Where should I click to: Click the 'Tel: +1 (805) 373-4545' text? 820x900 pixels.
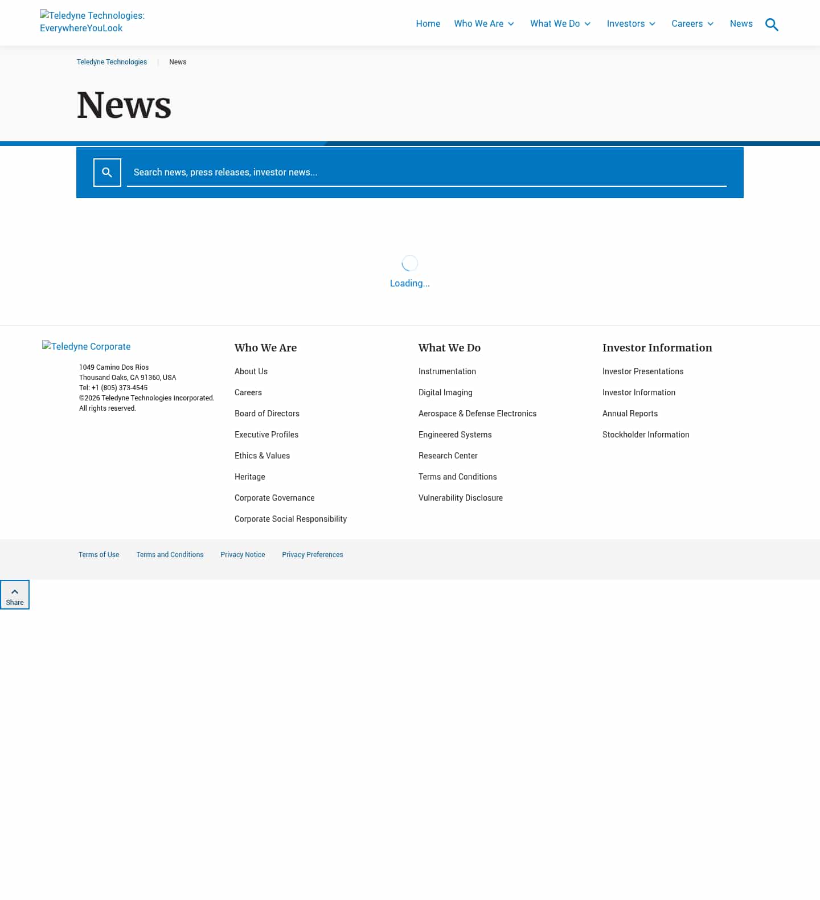113,388
